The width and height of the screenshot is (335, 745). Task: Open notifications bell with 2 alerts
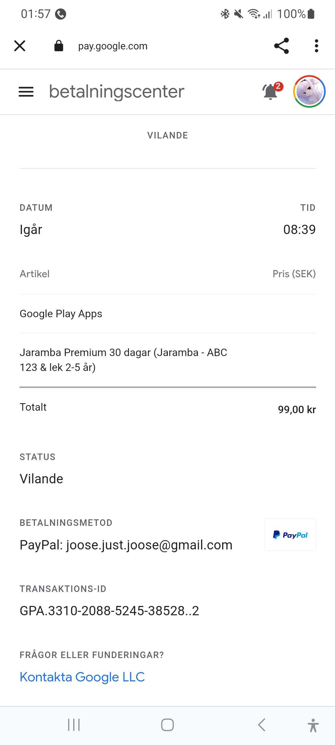coord(271,92)
